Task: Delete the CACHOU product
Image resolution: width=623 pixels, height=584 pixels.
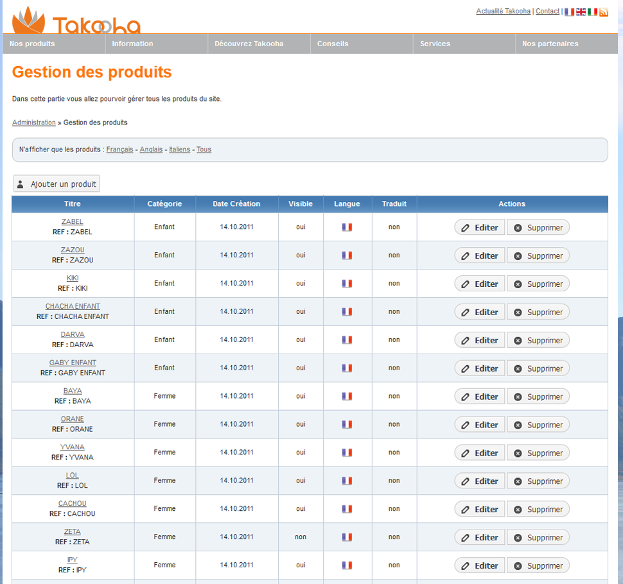Action: tap(538, 509)
